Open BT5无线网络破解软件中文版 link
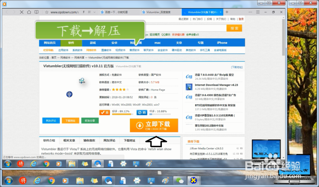Image resolution: width=319 pixels, height=187 pixels. (215, 105)
